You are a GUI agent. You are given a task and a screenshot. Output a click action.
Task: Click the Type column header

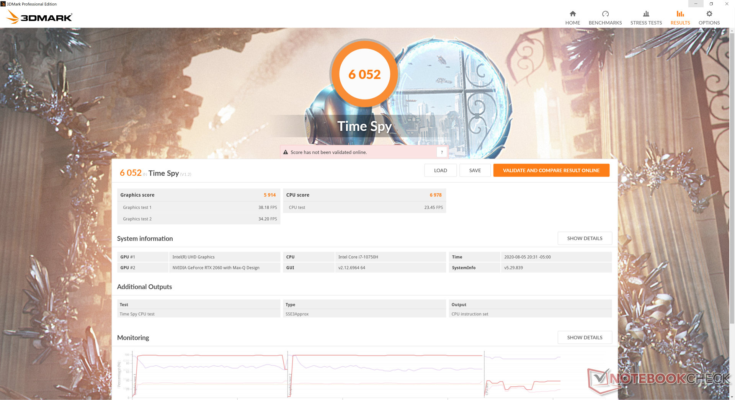point(290,305)
